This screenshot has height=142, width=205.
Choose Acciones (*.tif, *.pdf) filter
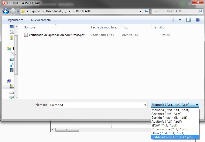click(x=175, y=114)
